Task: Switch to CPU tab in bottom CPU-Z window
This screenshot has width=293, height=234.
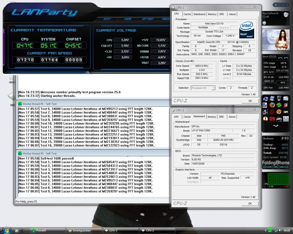Action: point(176,117)
